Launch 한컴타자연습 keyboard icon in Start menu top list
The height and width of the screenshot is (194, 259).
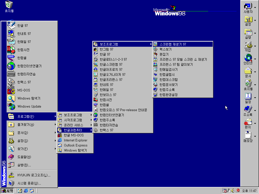coord(32,74)
